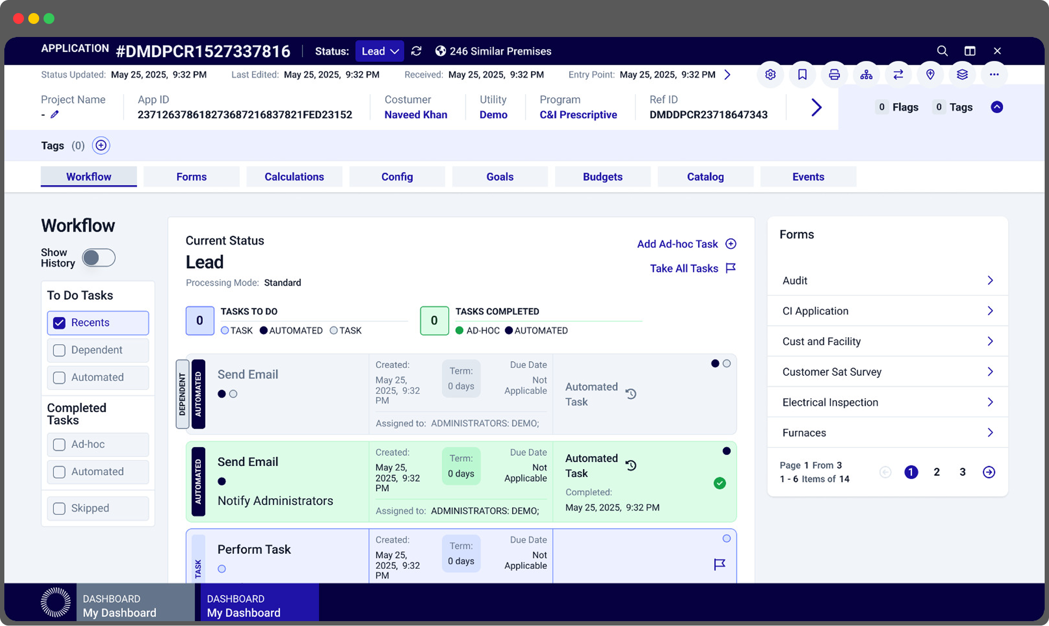Screen dimensions: 1049x626
Task: Click the map location pin icon
Action: [930, 75]
